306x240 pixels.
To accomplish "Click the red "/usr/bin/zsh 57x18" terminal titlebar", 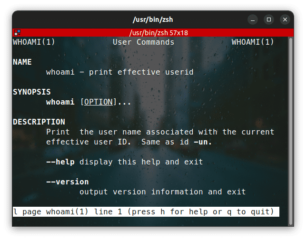I will click(153, 32).
